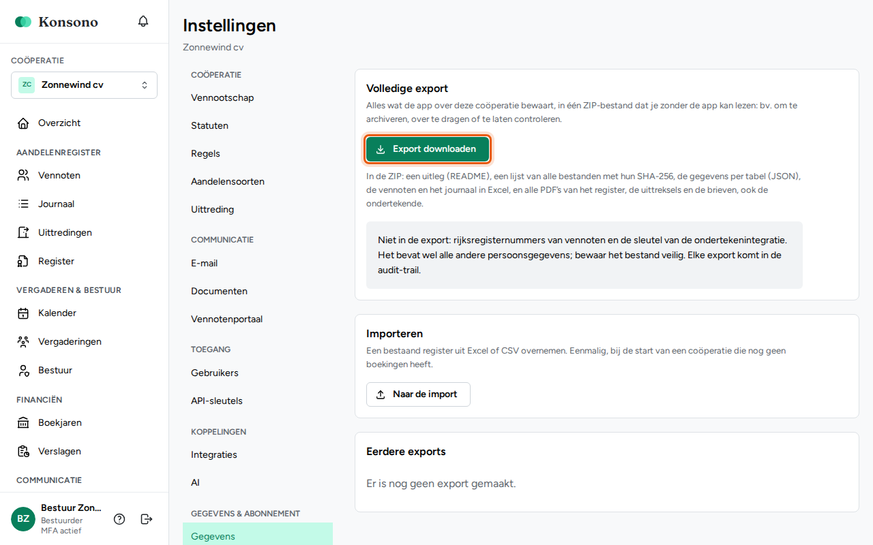
Task: Click the Register document icon
Action: [x=24, y=262]
